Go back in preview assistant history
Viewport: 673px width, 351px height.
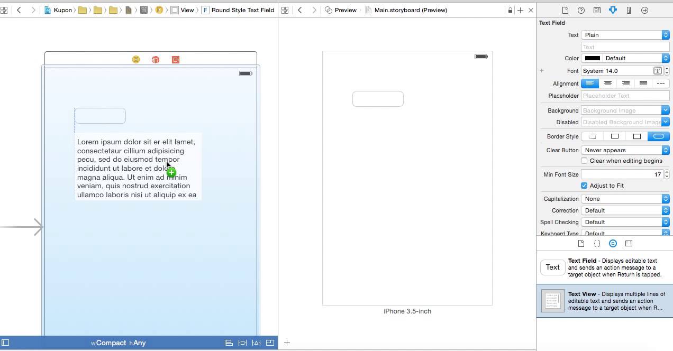pos(300,10)
